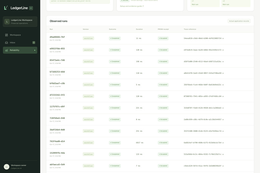This screenshot has width=260, height=173.
Task: Click the Workspace grid icon in sidebar
Action: point(6,35)
